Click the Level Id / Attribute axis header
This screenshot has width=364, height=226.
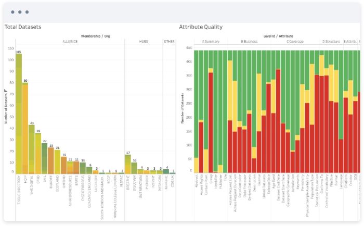278,36
